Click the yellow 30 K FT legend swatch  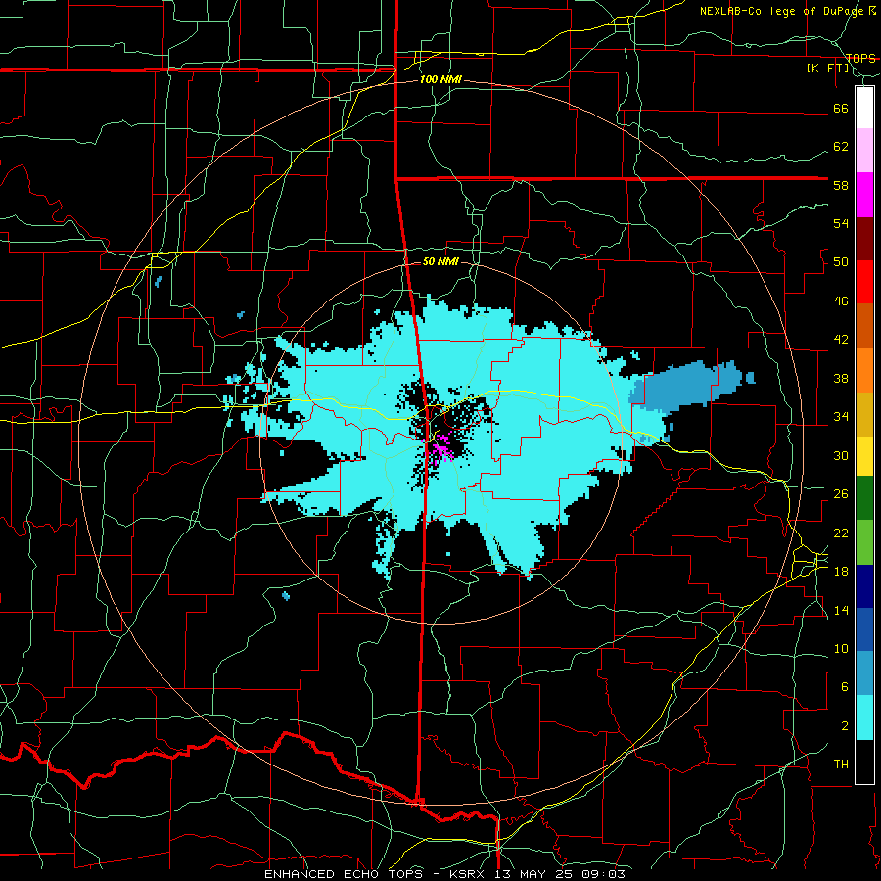tap(864, 455)
